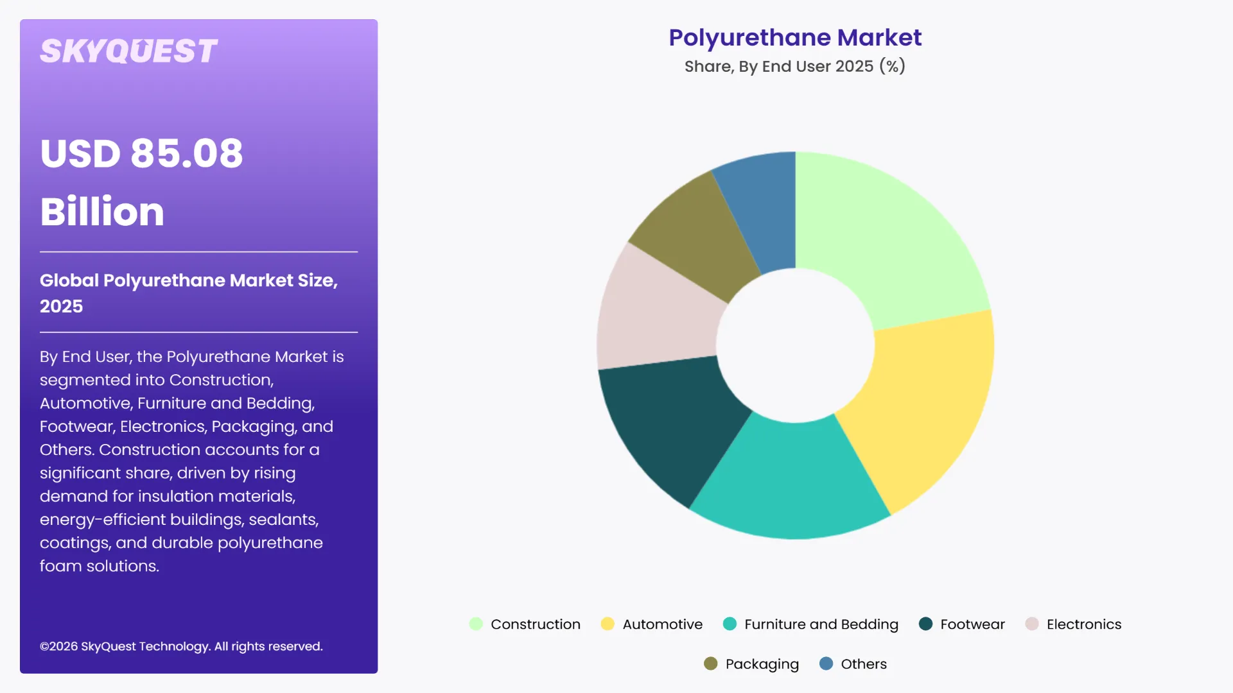
Task: Click the Construction legend color dot
Action: pyautogui.click(x=476, y=624)
